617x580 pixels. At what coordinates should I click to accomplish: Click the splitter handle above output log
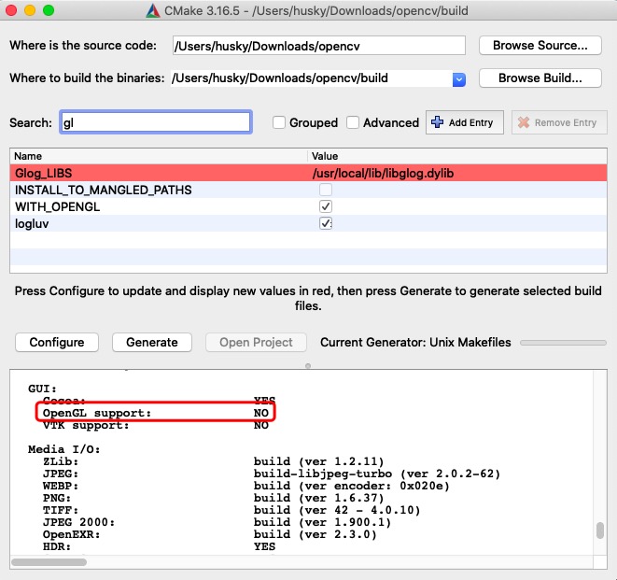pyautogui.click(x=308, y=366)
